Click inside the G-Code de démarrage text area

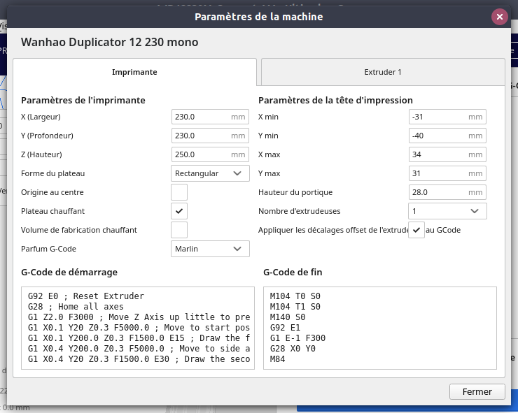138,328
